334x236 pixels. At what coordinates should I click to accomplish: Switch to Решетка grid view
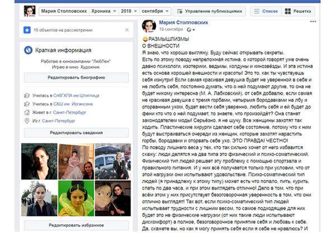coord(298,11)
